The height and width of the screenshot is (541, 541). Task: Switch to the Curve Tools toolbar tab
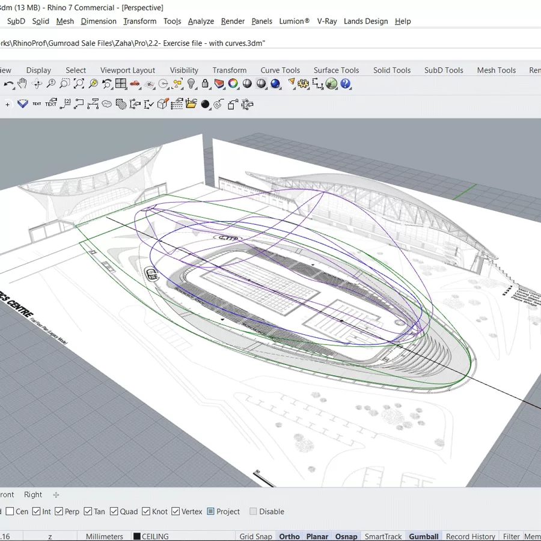pos(280,70)
